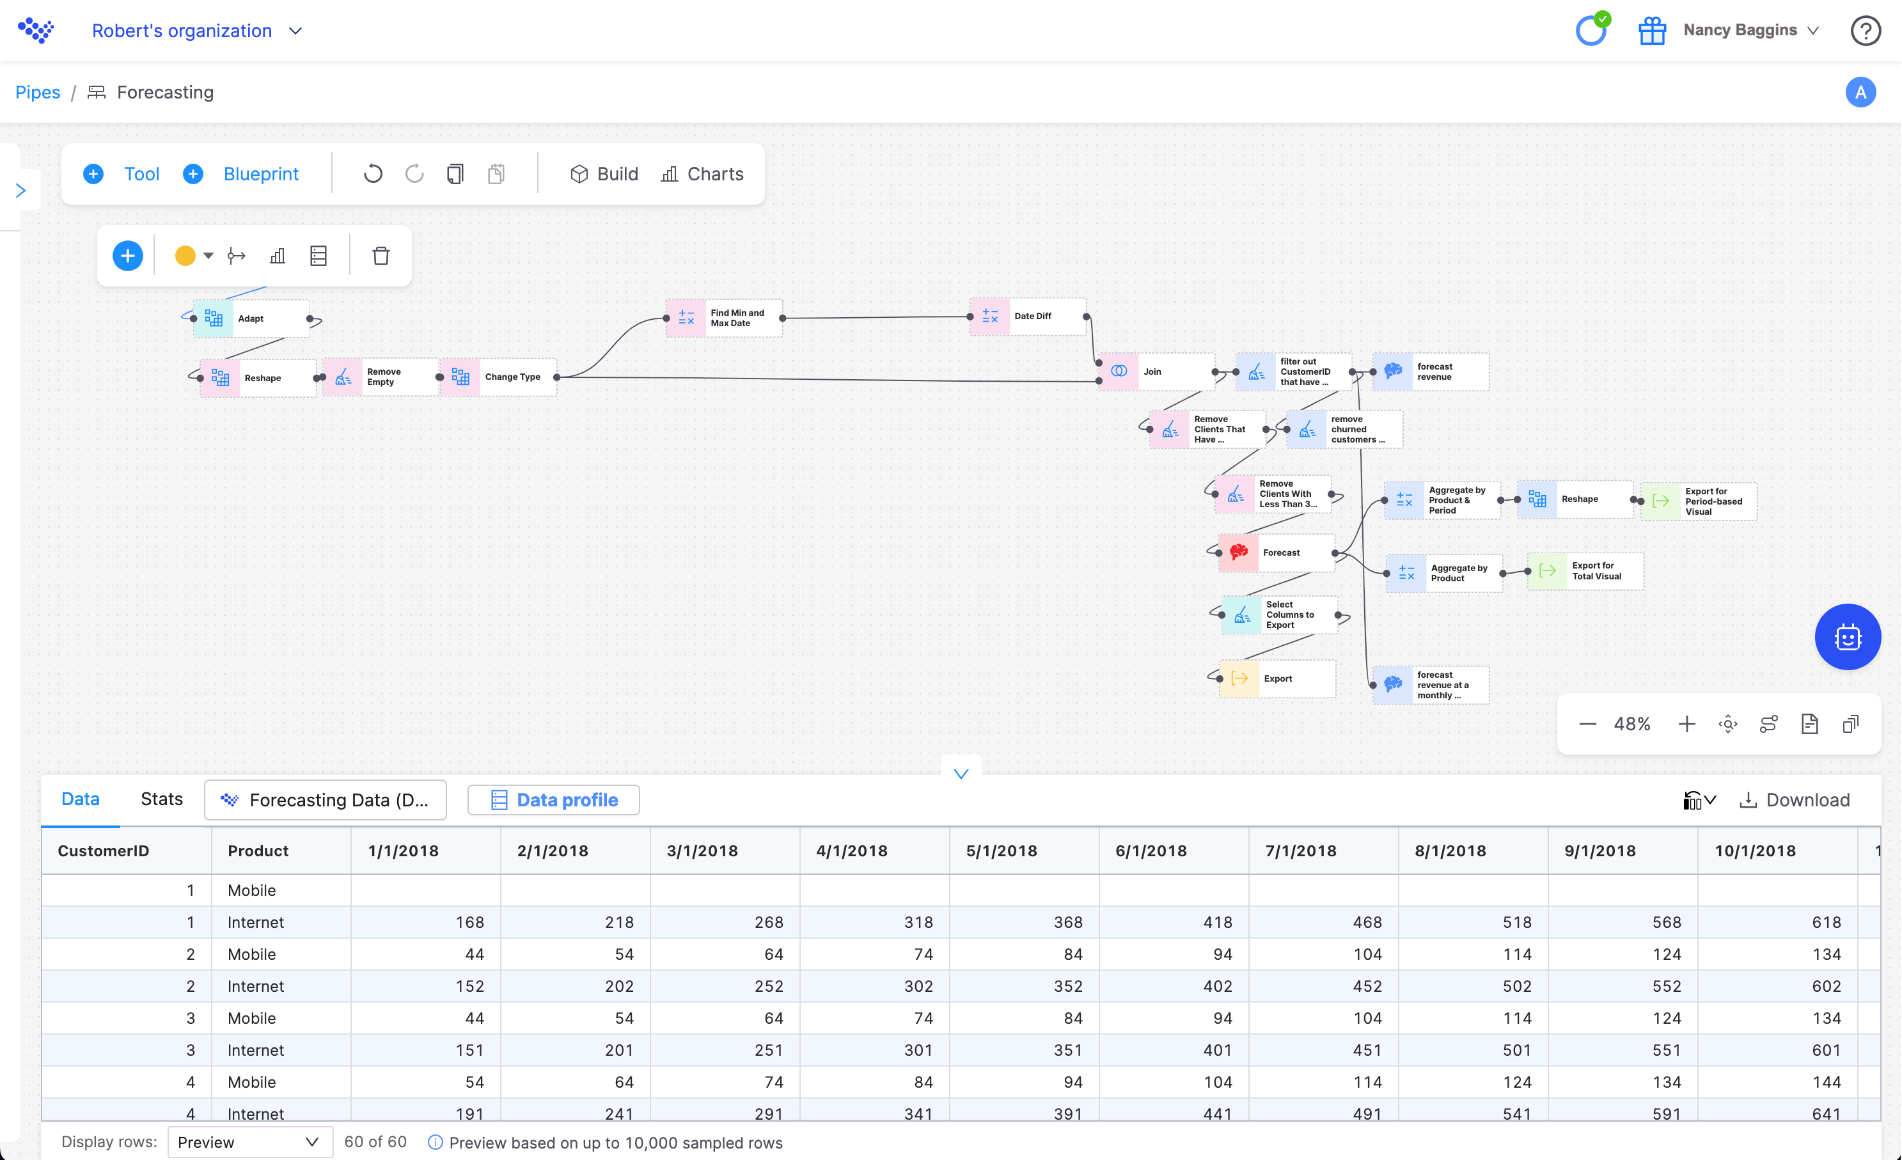Viewport: 1902px width, 1160px height.
Task: Select the forecast revenue node
Action: tap(1431, 372)
